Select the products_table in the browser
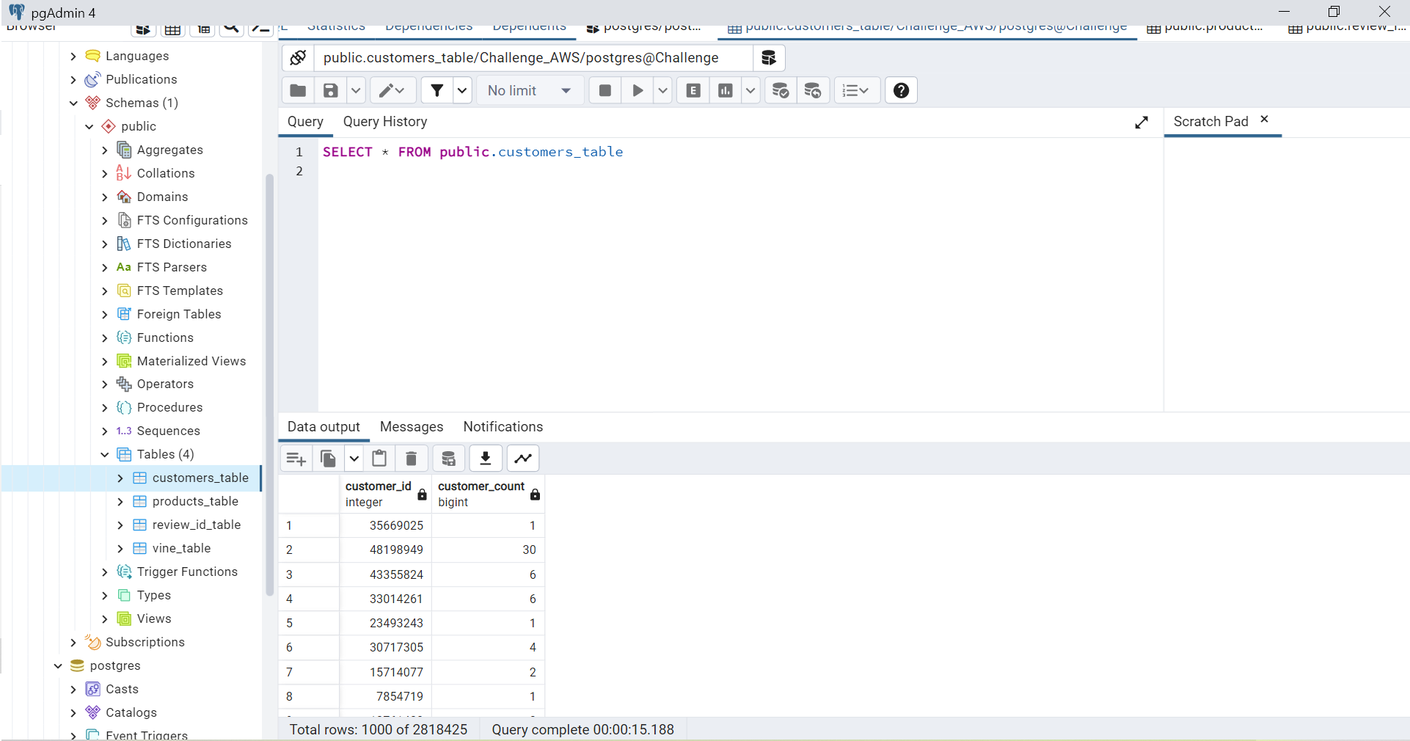Screen dimensions: 1410x741 [x=195, y=502]
